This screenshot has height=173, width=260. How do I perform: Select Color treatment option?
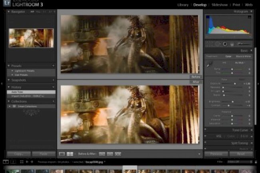click(x=228, y=56)
